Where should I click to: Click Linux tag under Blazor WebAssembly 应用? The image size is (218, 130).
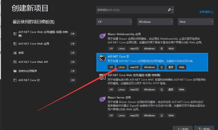[121, 49]
